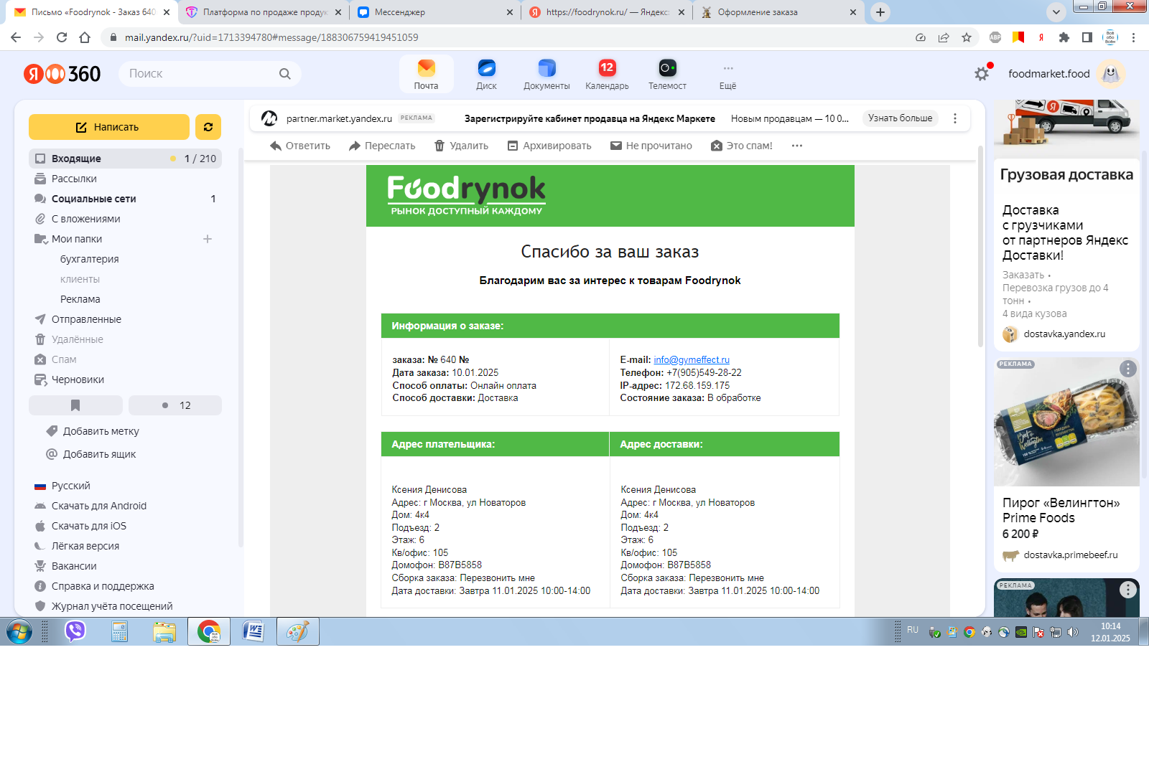Viewport: 1149px width, 759px height.
Task: Click Узнать больше ad button
Action: [901, 118]
